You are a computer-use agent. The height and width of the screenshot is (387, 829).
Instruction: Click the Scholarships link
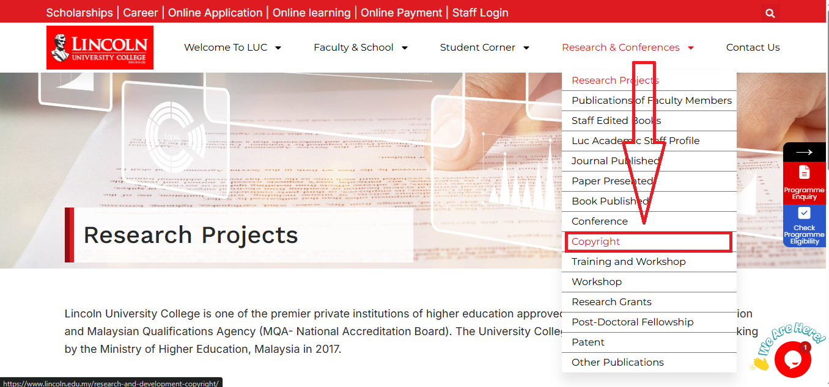79,12
